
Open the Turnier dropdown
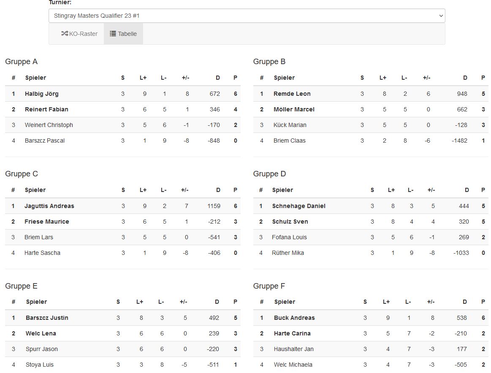coord(247,16)
